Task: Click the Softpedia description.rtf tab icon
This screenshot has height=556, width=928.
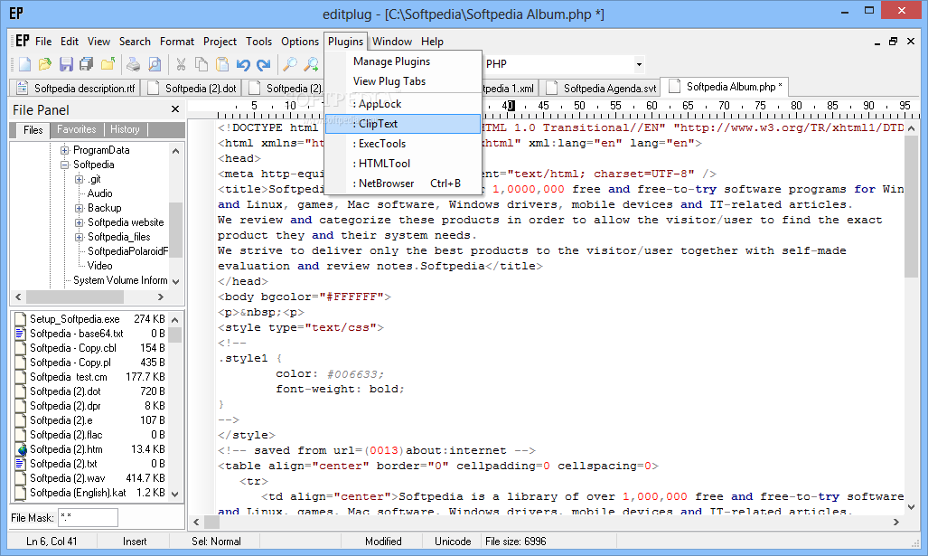Action: (22, 89)
